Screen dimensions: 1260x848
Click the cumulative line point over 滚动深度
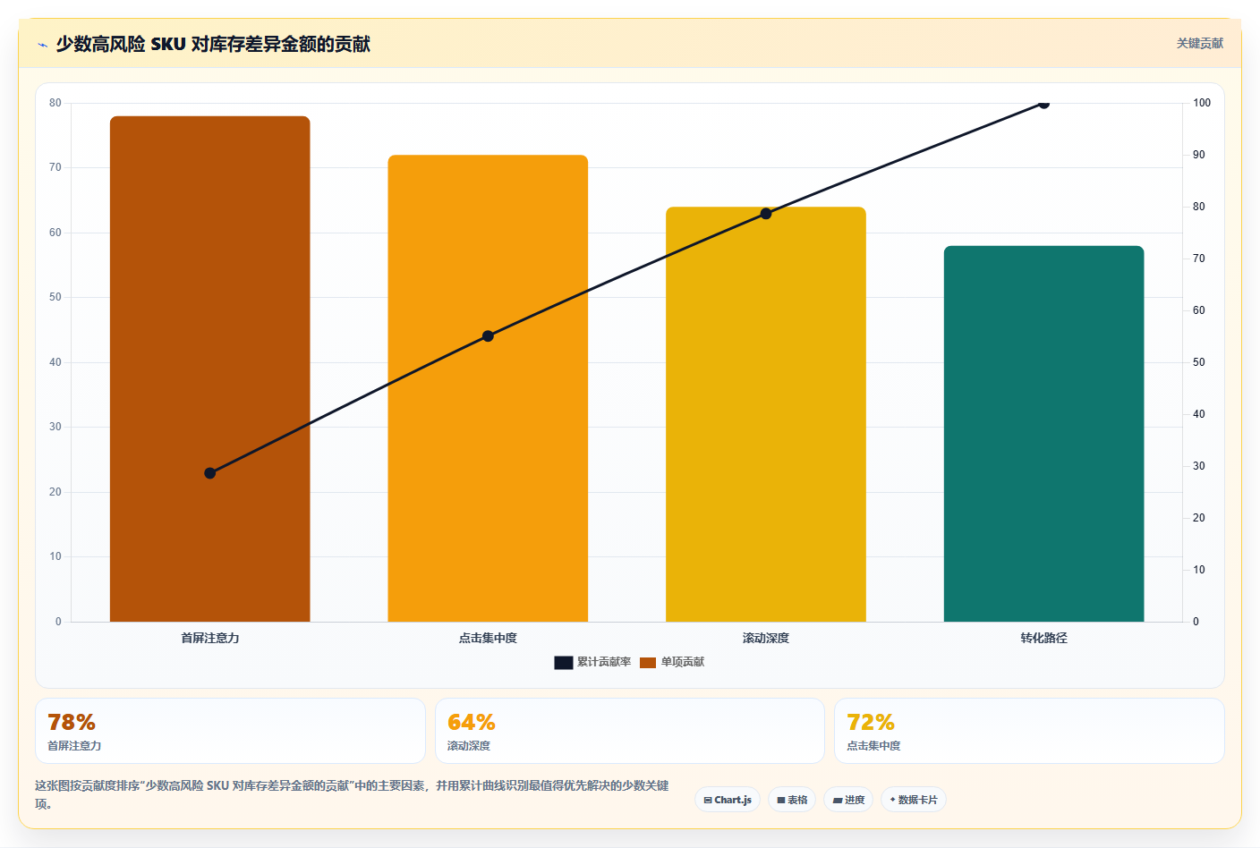(766, 214)
